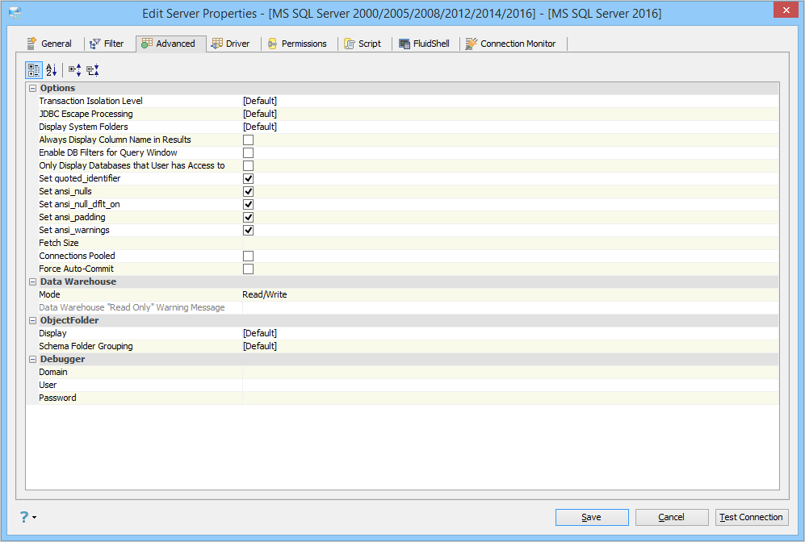This screenshot has width=805, height=542.
Task: Select the Set ansi_padding label
Action: click(72, 218)
